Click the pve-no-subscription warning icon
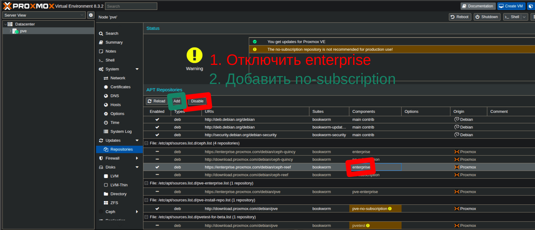This screenshot has width=535, height=230. coord(390,209)
